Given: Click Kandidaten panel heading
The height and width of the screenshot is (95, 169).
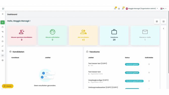Looking at the screenshot, I should pos(18,52).
